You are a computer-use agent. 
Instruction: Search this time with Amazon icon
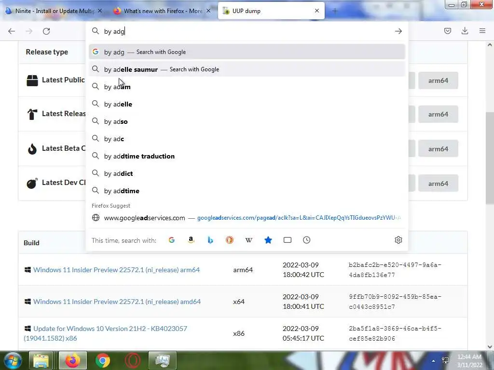(191, 240)
